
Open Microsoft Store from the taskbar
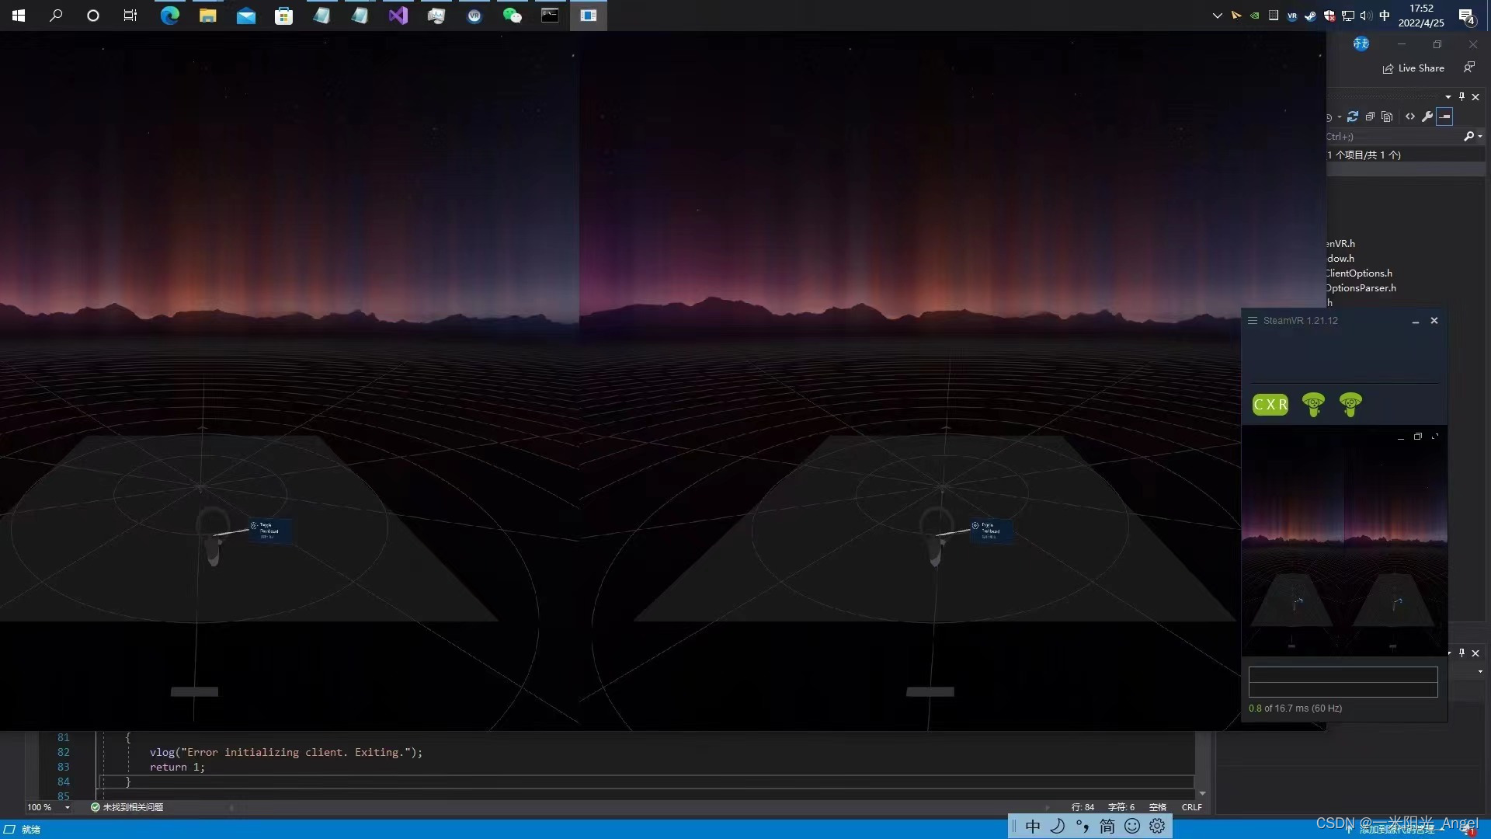click(x=283, y=16)
